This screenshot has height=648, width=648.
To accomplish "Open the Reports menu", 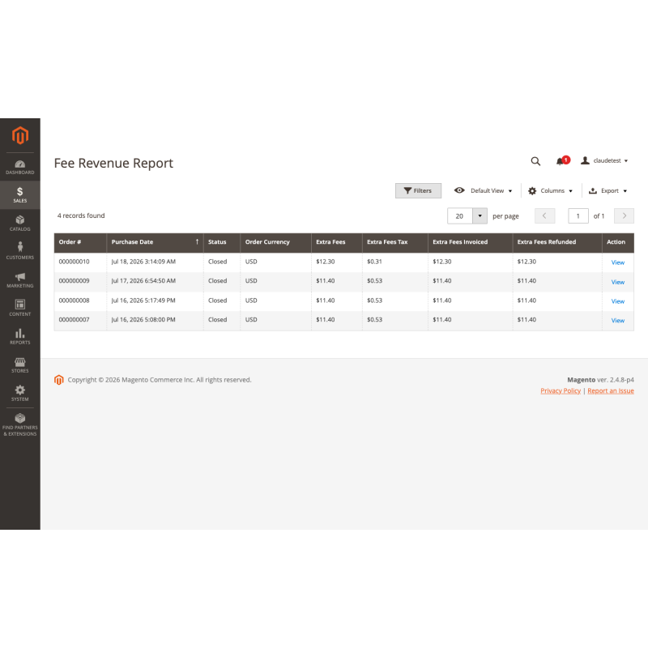I will coord(19,336).
